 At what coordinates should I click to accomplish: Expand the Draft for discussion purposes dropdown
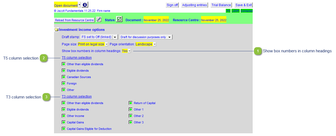click(x=170, y=37)
